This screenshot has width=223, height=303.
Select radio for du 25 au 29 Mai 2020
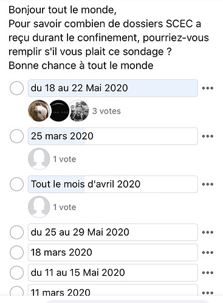16,232
